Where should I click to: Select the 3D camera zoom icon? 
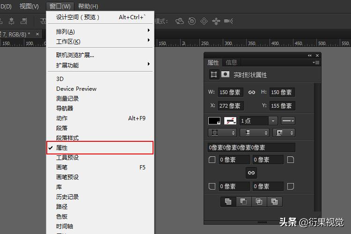[228, 21]
